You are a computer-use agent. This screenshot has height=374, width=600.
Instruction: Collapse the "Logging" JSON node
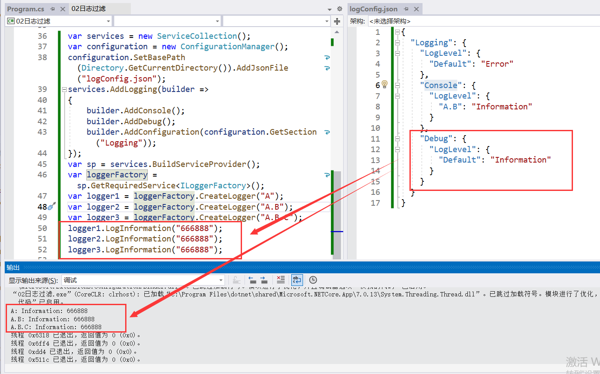pos(397,43)
